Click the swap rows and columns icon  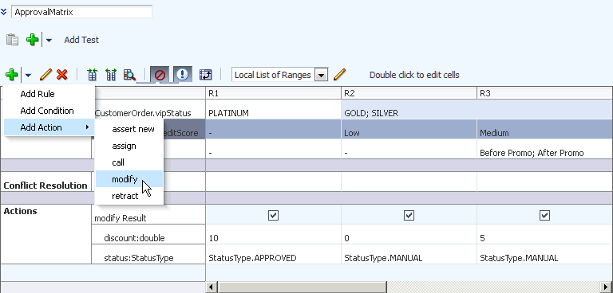(206, 75)
